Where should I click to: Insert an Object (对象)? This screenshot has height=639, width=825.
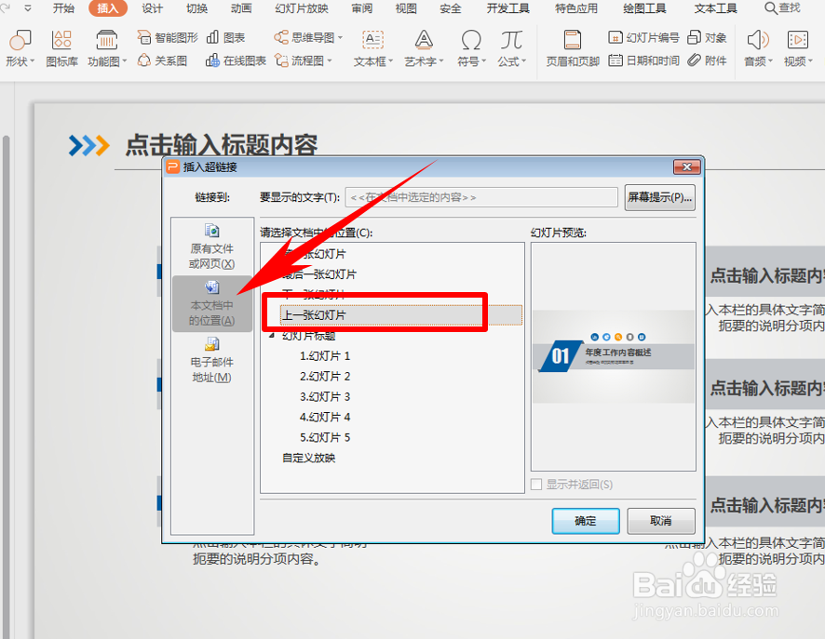pos(707,37)
